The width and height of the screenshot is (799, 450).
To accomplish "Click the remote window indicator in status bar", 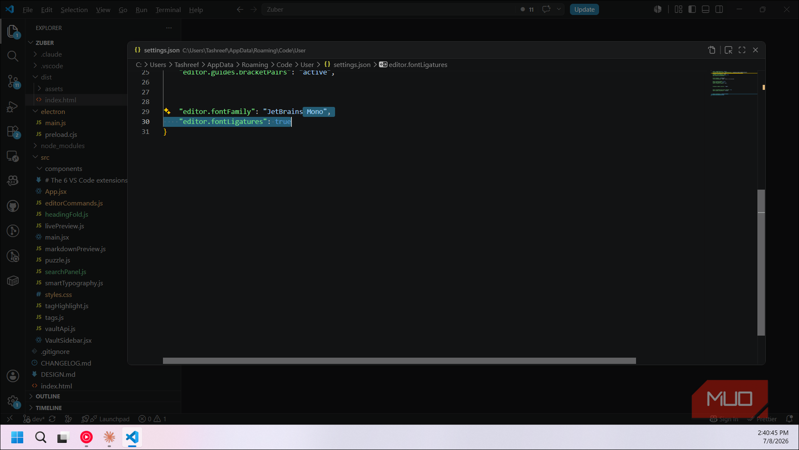I will (10, 419).
